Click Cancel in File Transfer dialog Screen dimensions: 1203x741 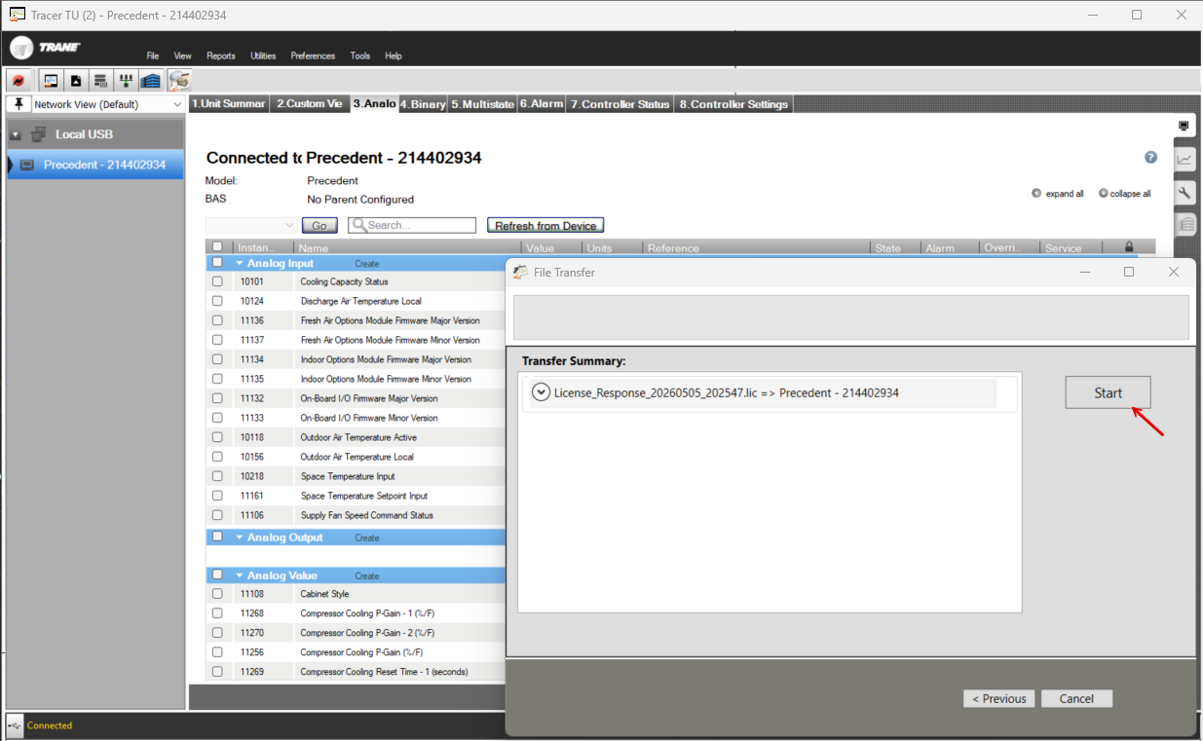(1076, 698)
